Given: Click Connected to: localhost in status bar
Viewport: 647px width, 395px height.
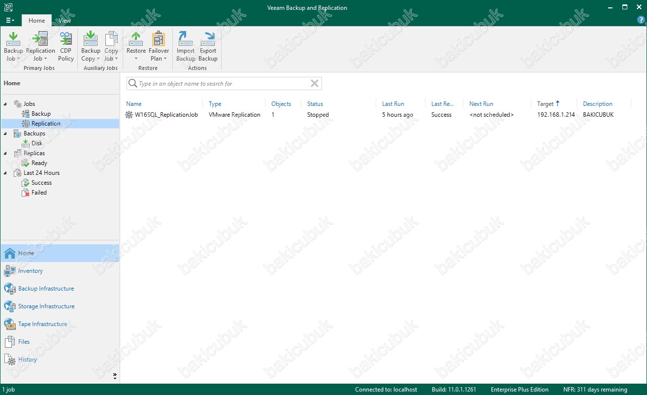Looking at the screenshot, I should click(386, 390).
